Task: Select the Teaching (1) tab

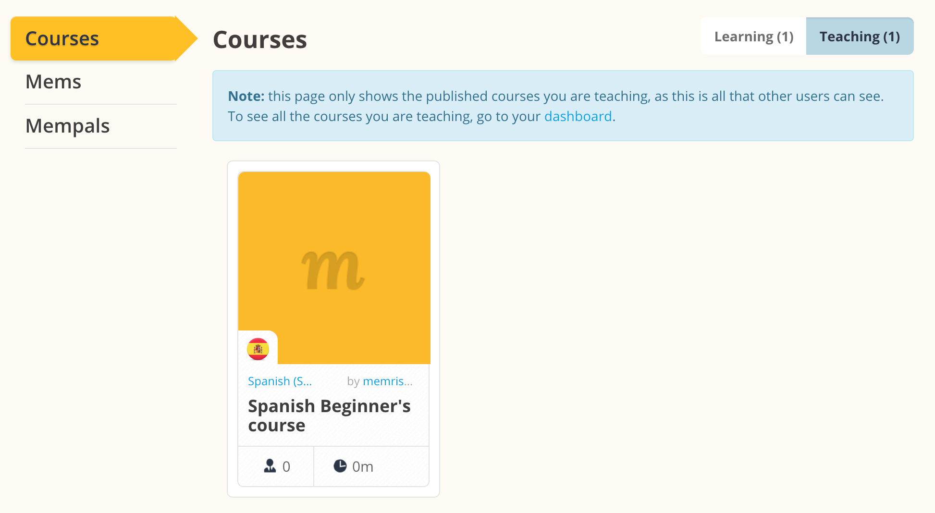Action: [x=860, y=37]
